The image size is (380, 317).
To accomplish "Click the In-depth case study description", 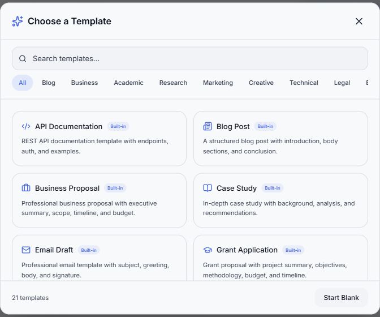I will click(x=279, y=208).
